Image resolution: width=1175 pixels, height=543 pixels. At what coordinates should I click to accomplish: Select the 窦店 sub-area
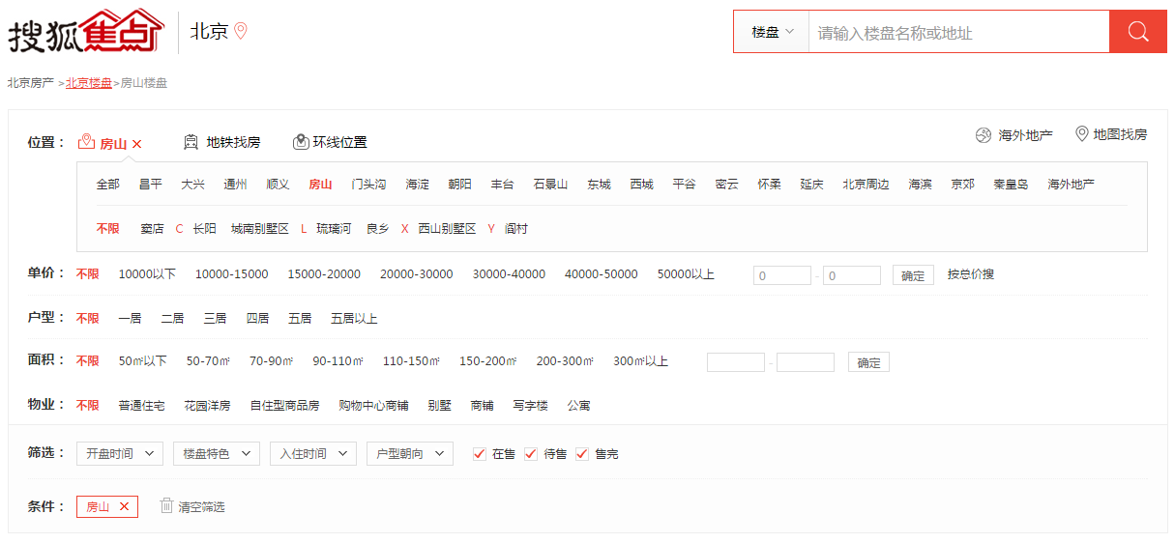click(x=152, y=229)
